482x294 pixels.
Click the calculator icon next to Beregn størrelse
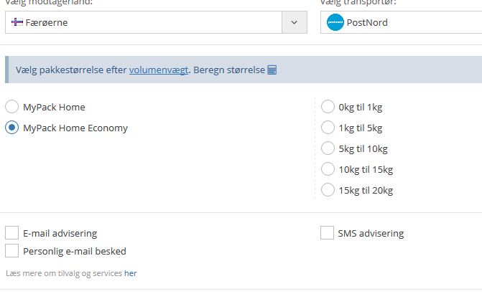point(272,70)
